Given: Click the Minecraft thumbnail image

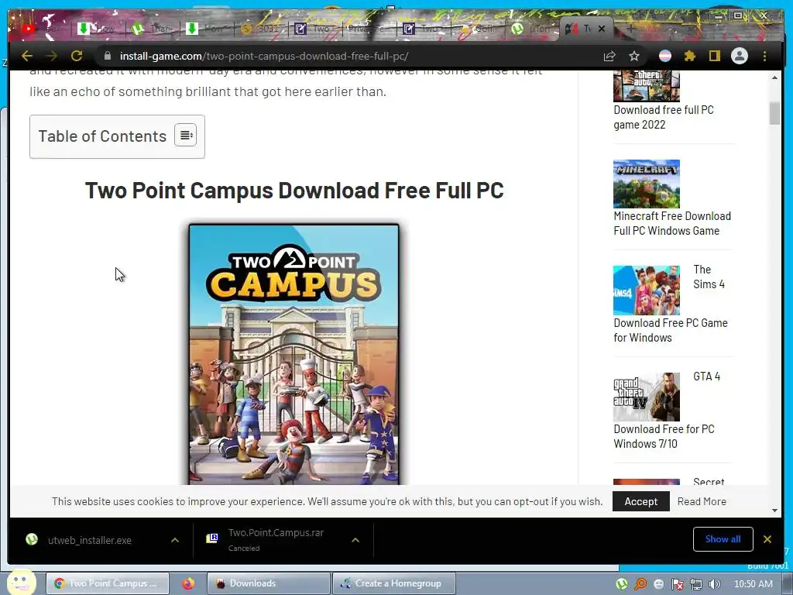Looking at the screenshot, I should (x=647, y=184).
